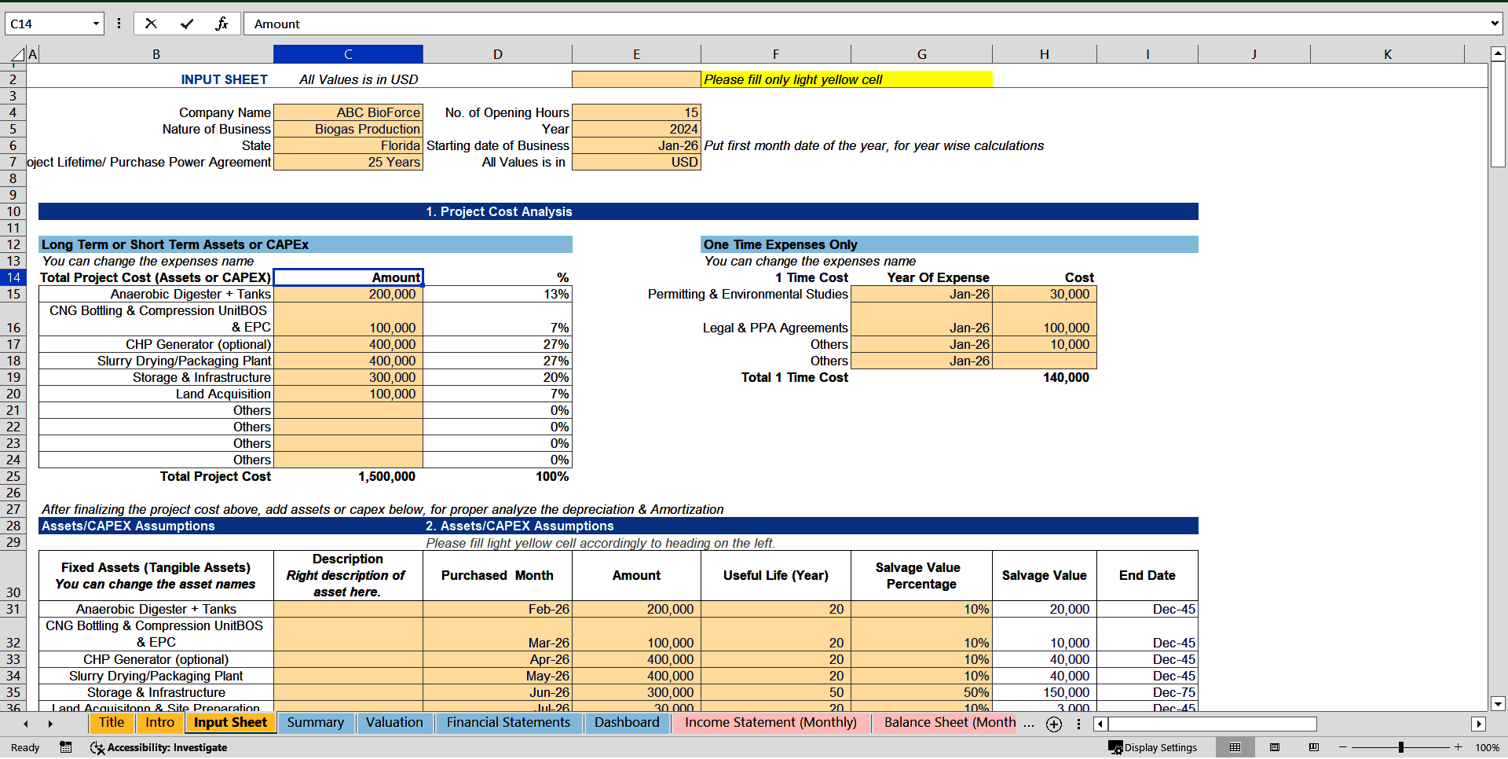Select the Year cell 2024

point(636,129)
